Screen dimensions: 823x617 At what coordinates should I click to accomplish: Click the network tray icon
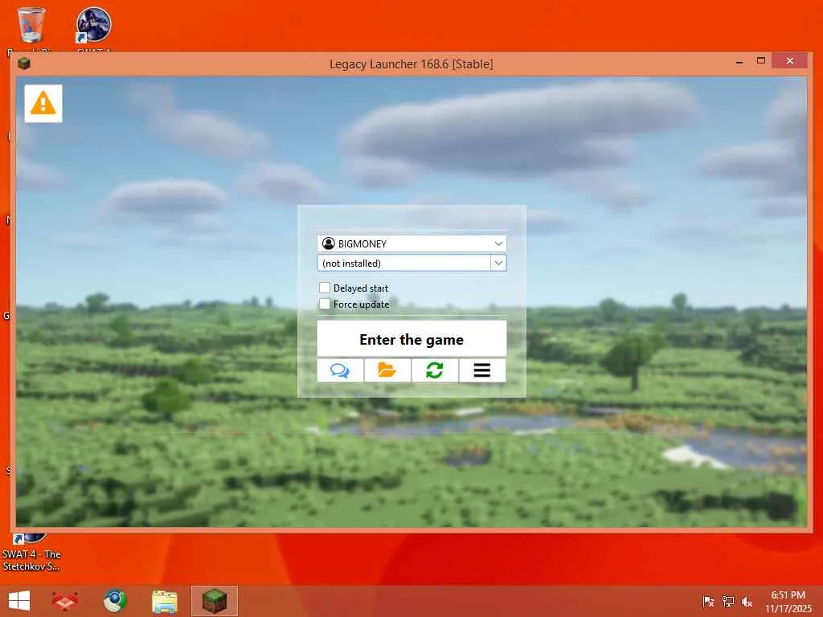727,601
